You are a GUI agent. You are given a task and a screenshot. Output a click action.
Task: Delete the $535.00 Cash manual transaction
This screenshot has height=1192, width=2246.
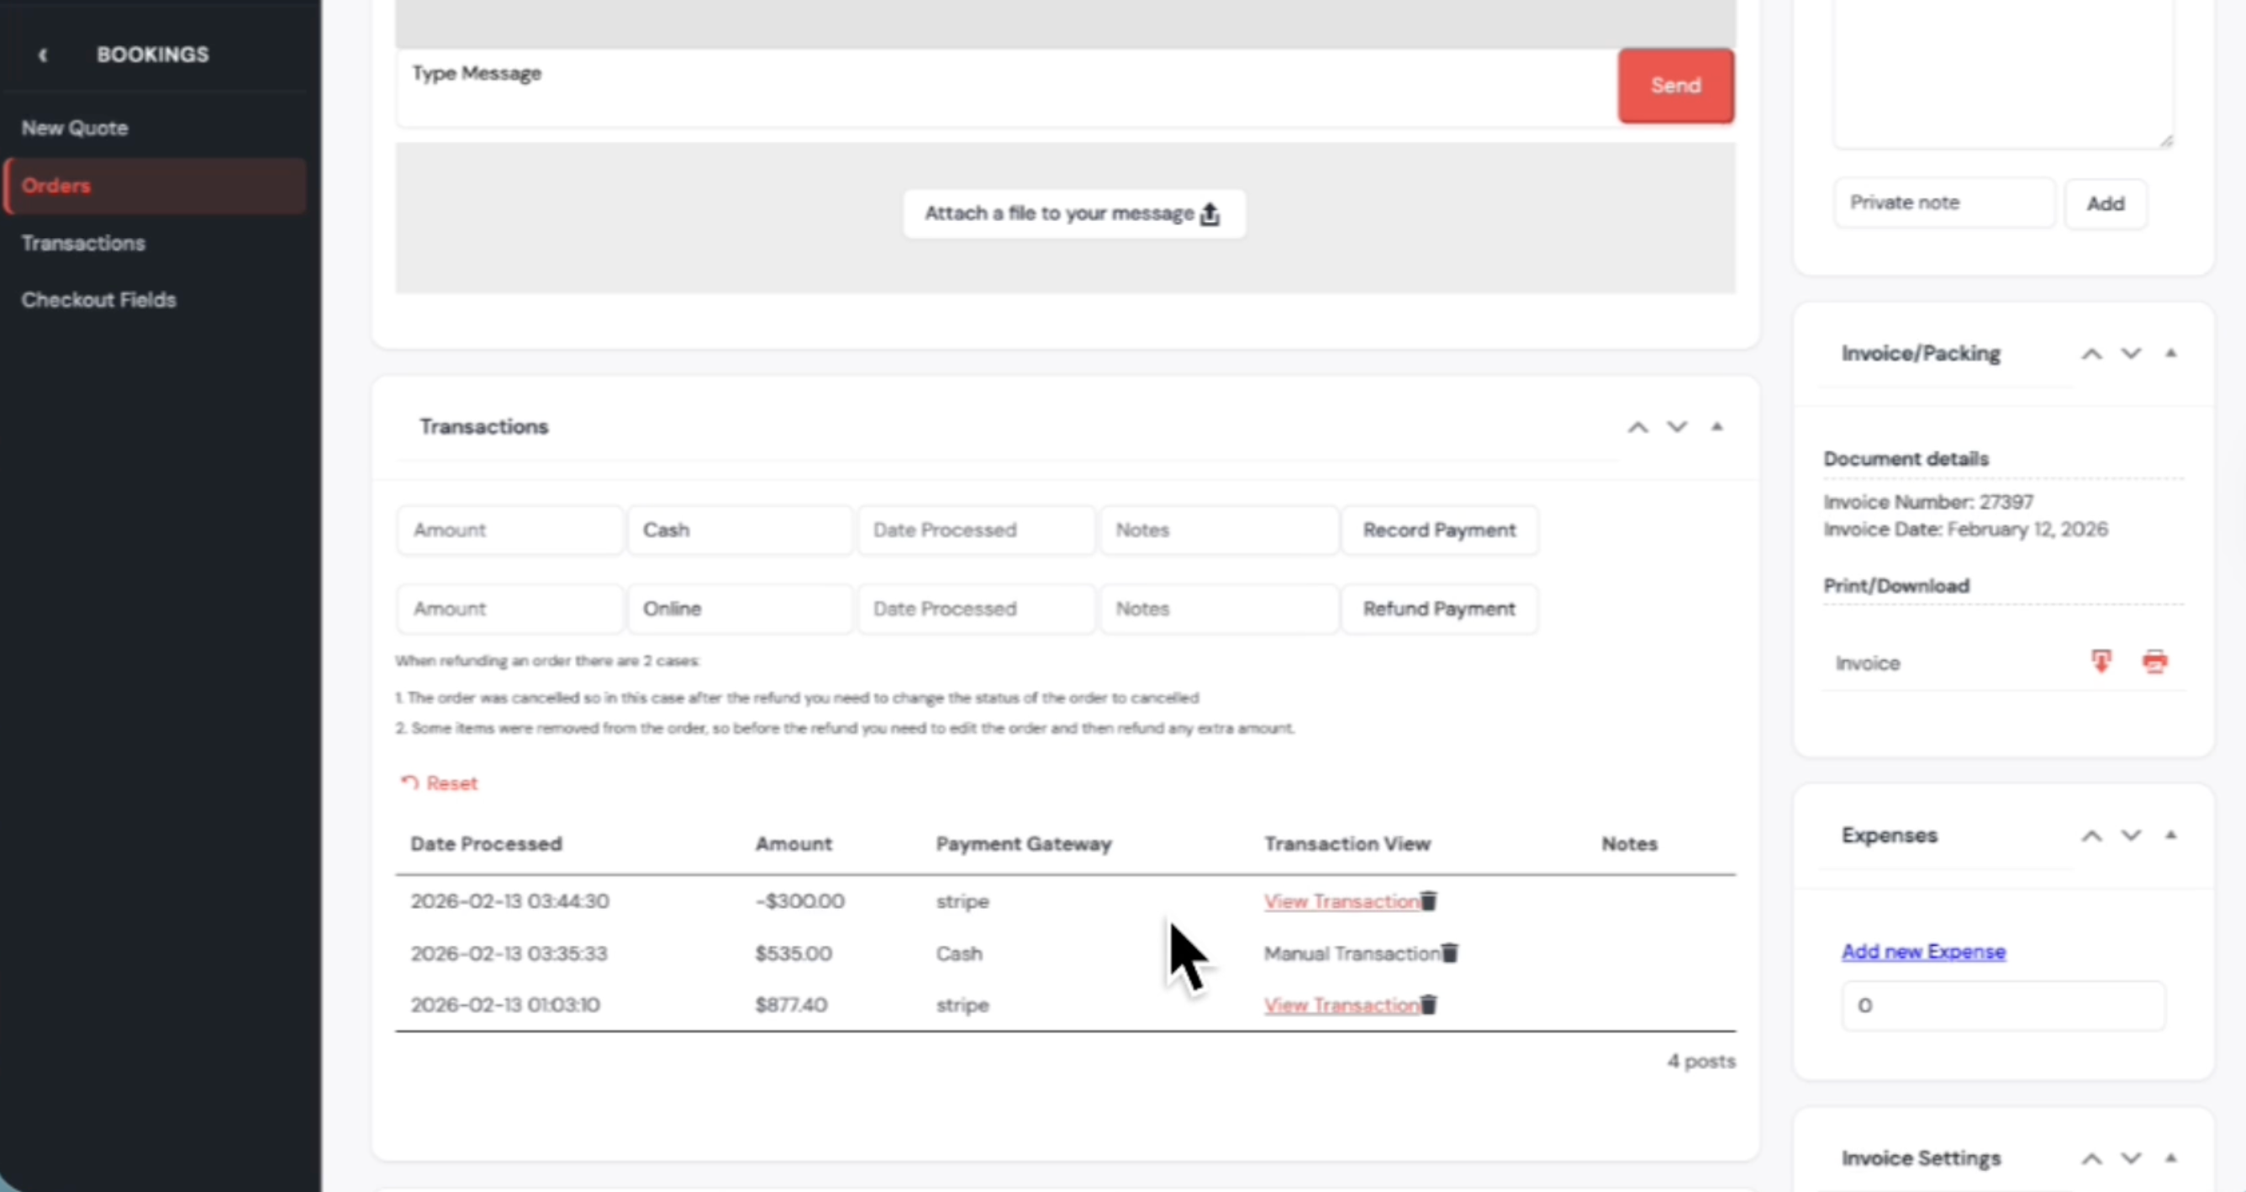[1450, 953]
